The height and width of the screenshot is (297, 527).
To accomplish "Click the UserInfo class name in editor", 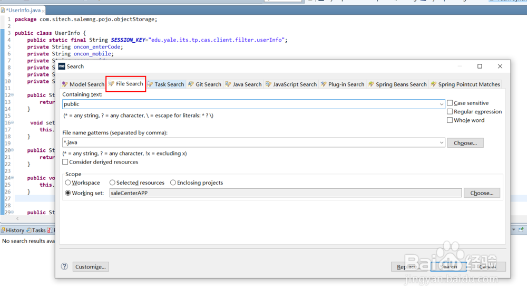I will click(67, 33).
